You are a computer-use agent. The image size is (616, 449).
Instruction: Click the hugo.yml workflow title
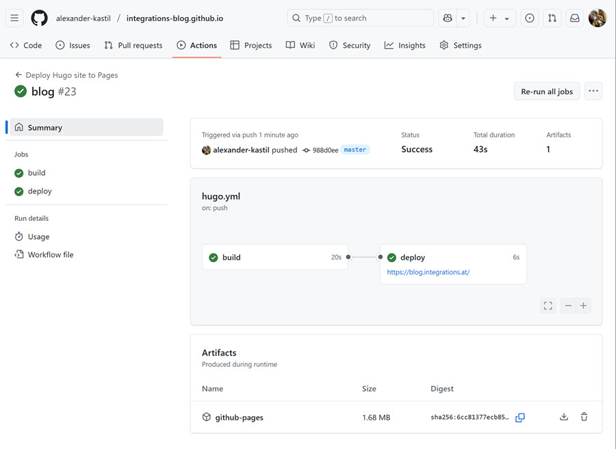pyautogui.click(x=221, y=196)
